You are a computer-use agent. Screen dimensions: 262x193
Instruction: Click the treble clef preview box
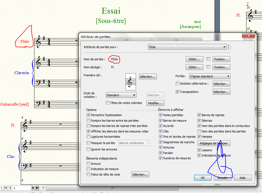pyautogui.click(x=131, y=82)
